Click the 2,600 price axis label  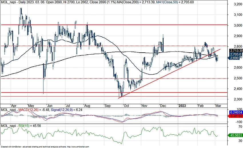tap(238, 67)
